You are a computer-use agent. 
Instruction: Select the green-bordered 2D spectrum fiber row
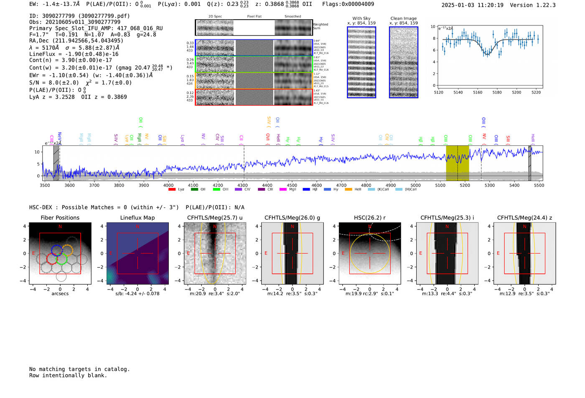[x=254, y=64]
